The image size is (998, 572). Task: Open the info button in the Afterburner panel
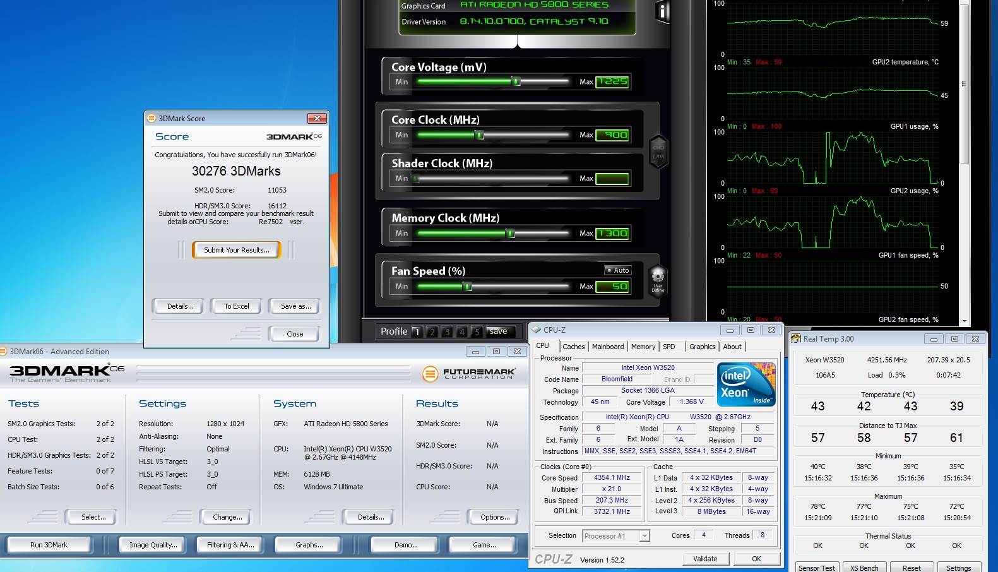click(x=662, y=11)
